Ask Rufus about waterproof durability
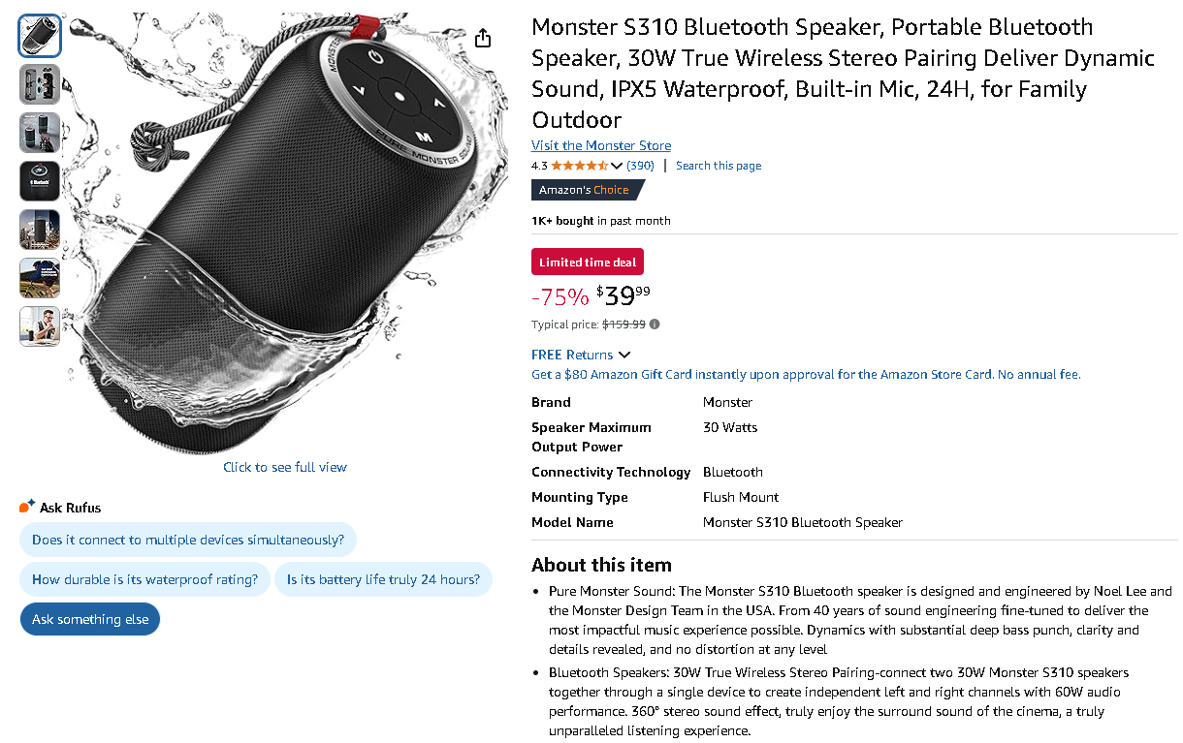This screenshot has width=1183, height=743. (x=144, y=578)
